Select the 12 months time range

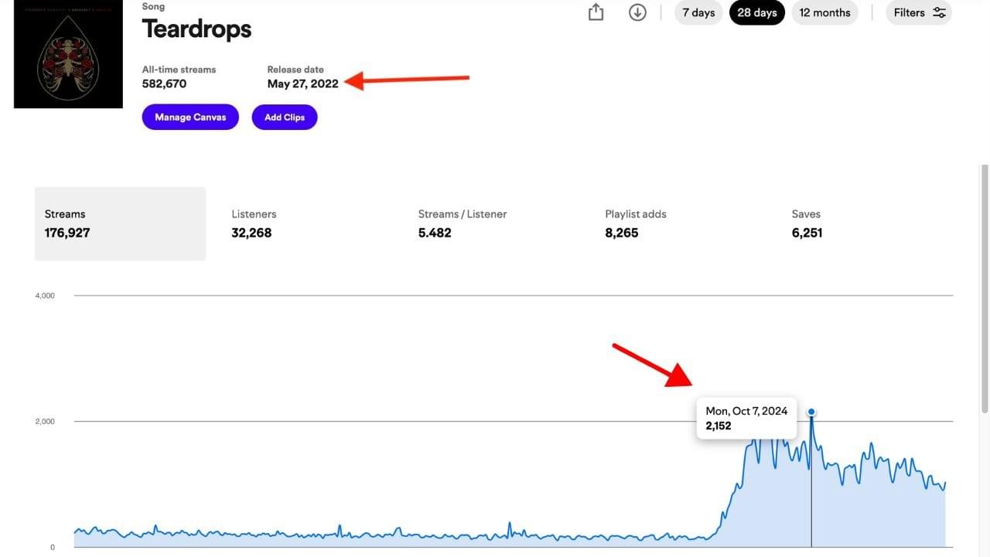(824, 12)
